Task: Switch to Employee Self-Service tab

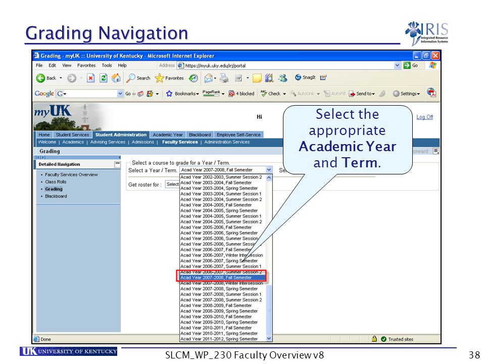Action: pos(238,134)
